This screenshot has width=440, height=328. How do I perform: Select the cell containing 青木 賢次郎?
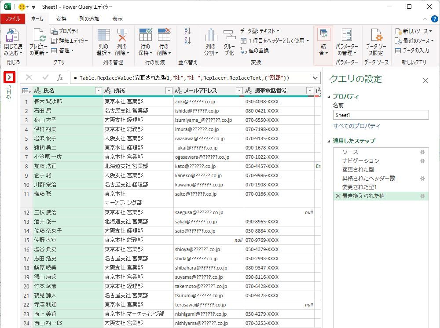68,102
